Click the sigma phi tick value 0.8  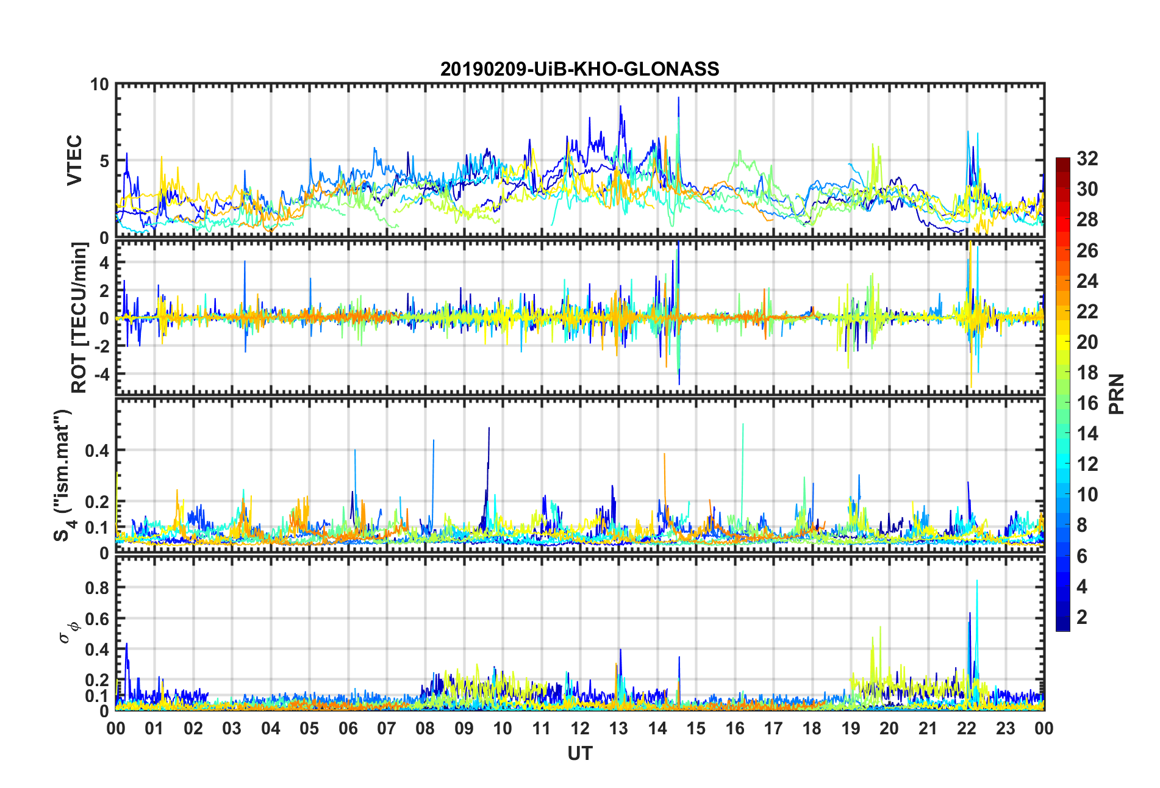pos(97,588)
